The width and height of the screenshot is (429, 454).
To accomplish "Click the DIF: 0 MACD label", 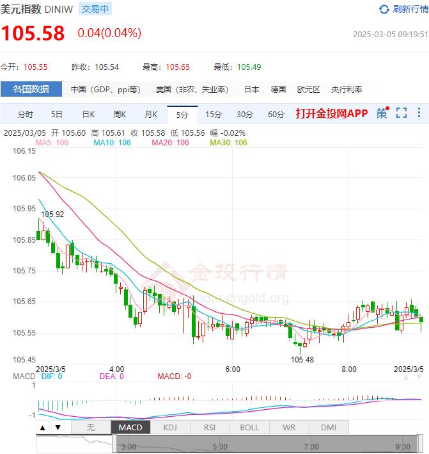I will pyautogui.click(x=51, y=377).
